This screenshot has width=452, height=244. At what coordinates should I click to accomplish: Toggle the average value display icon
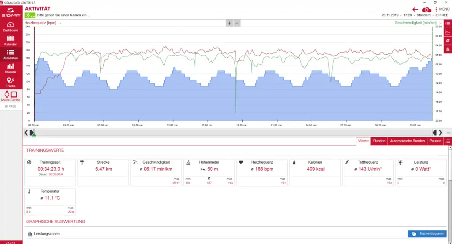coord(448,41)
